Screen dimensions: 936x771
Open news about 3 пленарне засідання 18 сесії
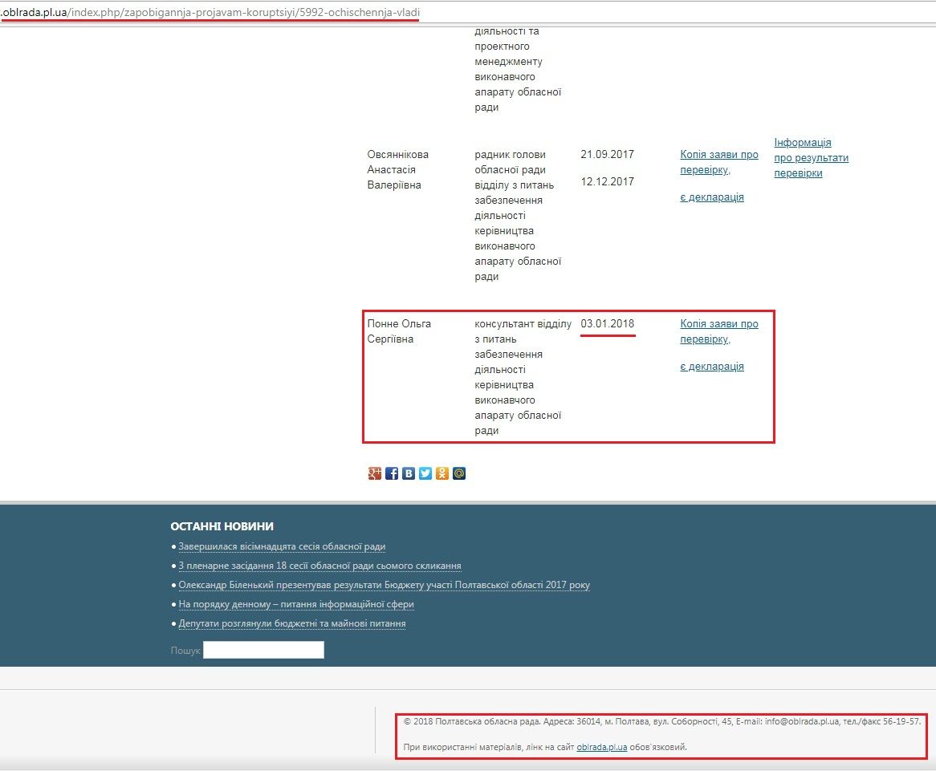[x=319, y=566]
